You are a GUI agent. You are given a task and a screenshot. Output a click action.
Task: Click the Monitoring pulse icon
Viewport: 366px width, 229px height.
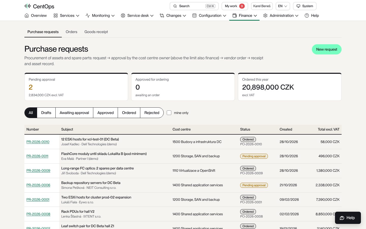point(88,16)
